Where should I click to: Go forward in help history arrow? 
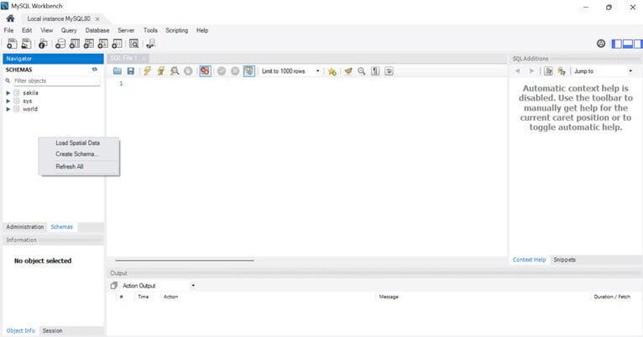click(x=531, y=71)
